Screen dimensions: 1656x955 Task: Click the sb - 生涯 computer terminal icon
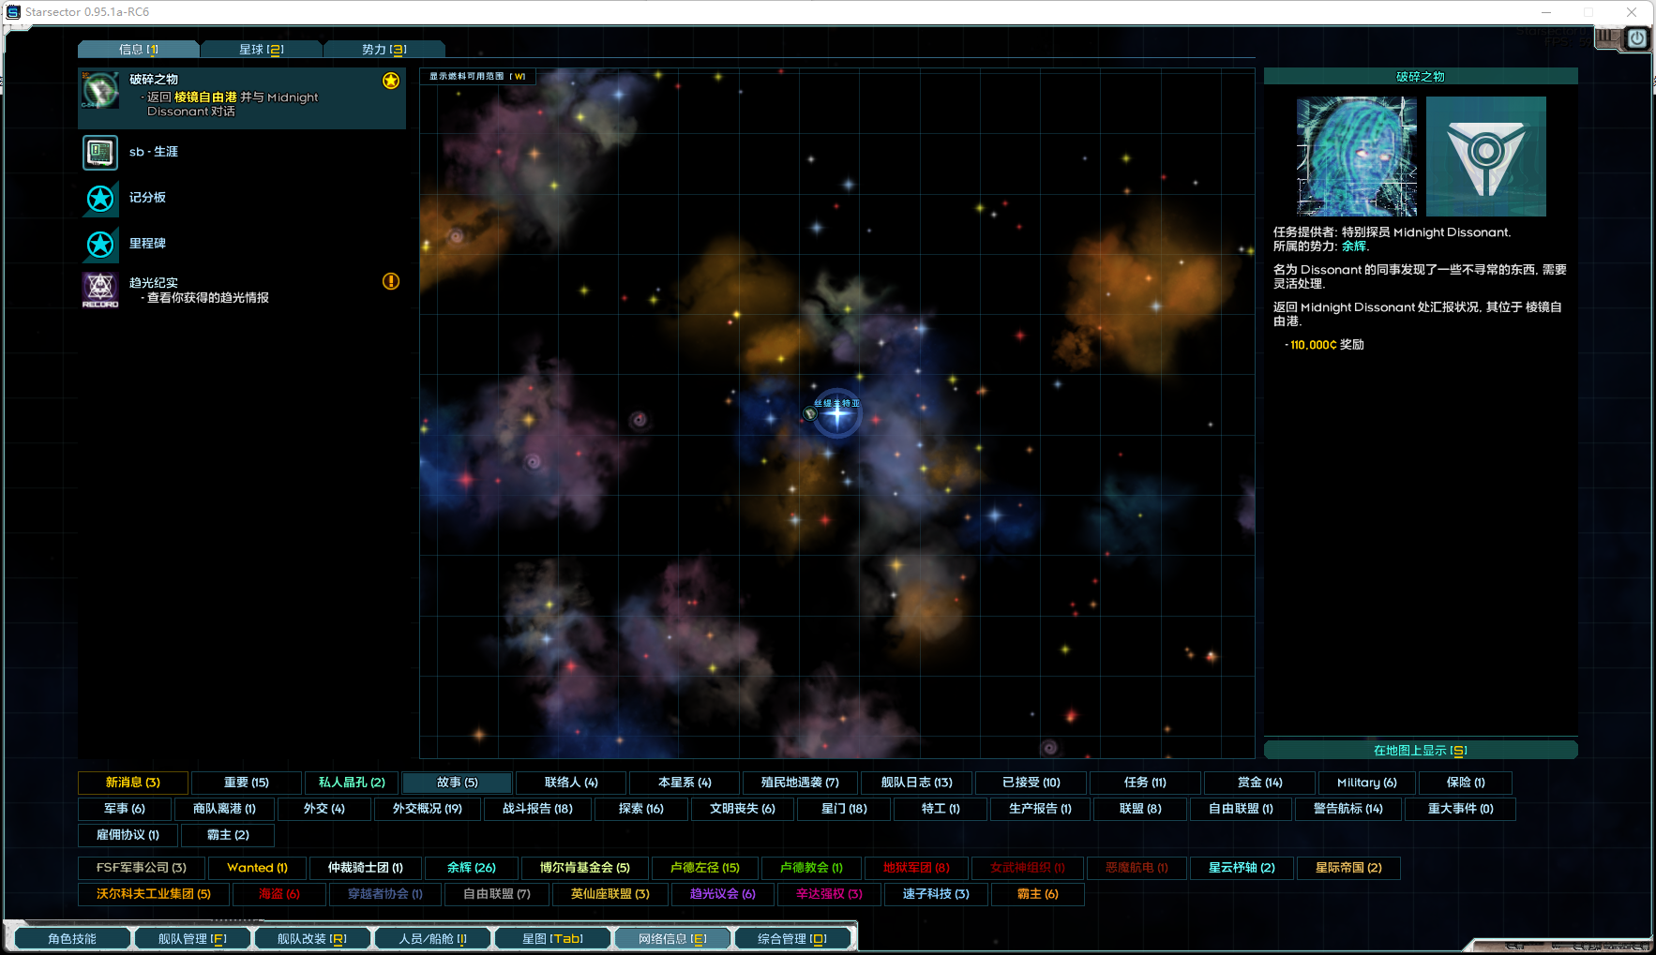100,152
